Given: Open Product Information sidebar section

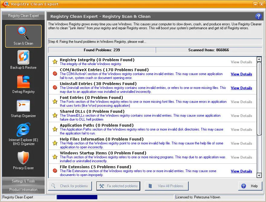Looking at the screenshot, I should click(23, 189).
